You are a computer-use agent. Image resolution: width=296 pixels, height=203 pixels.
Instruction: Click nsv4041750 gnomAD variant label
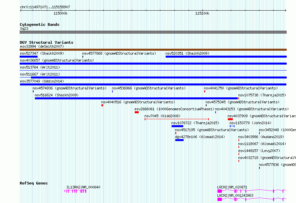click(x=241, y=88)
